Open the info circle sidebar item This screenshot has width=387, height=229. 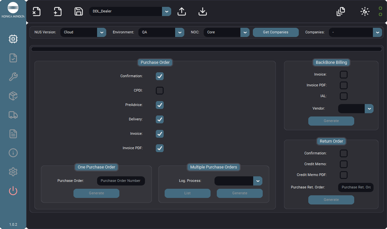tap(13, 153)
